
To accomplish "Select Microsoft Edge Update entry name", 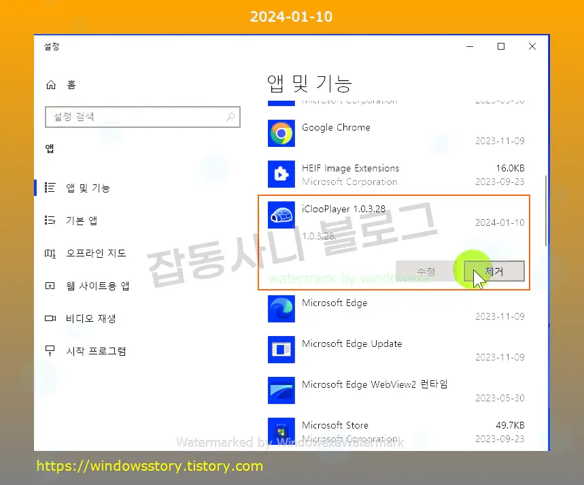I will pos(352,344).
